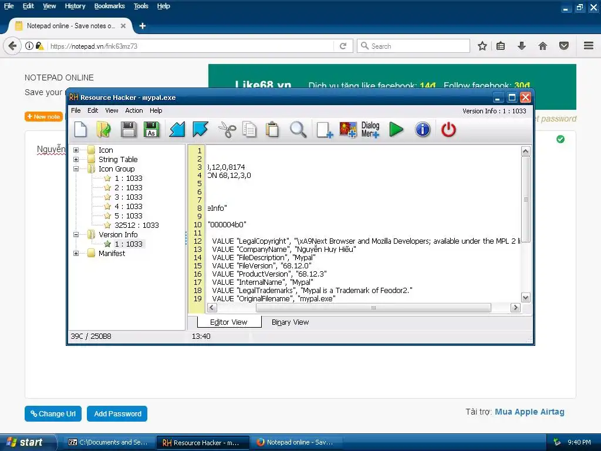Compile script with the green play arrow
Screen dimensions: 601x451
click(396, 129)
